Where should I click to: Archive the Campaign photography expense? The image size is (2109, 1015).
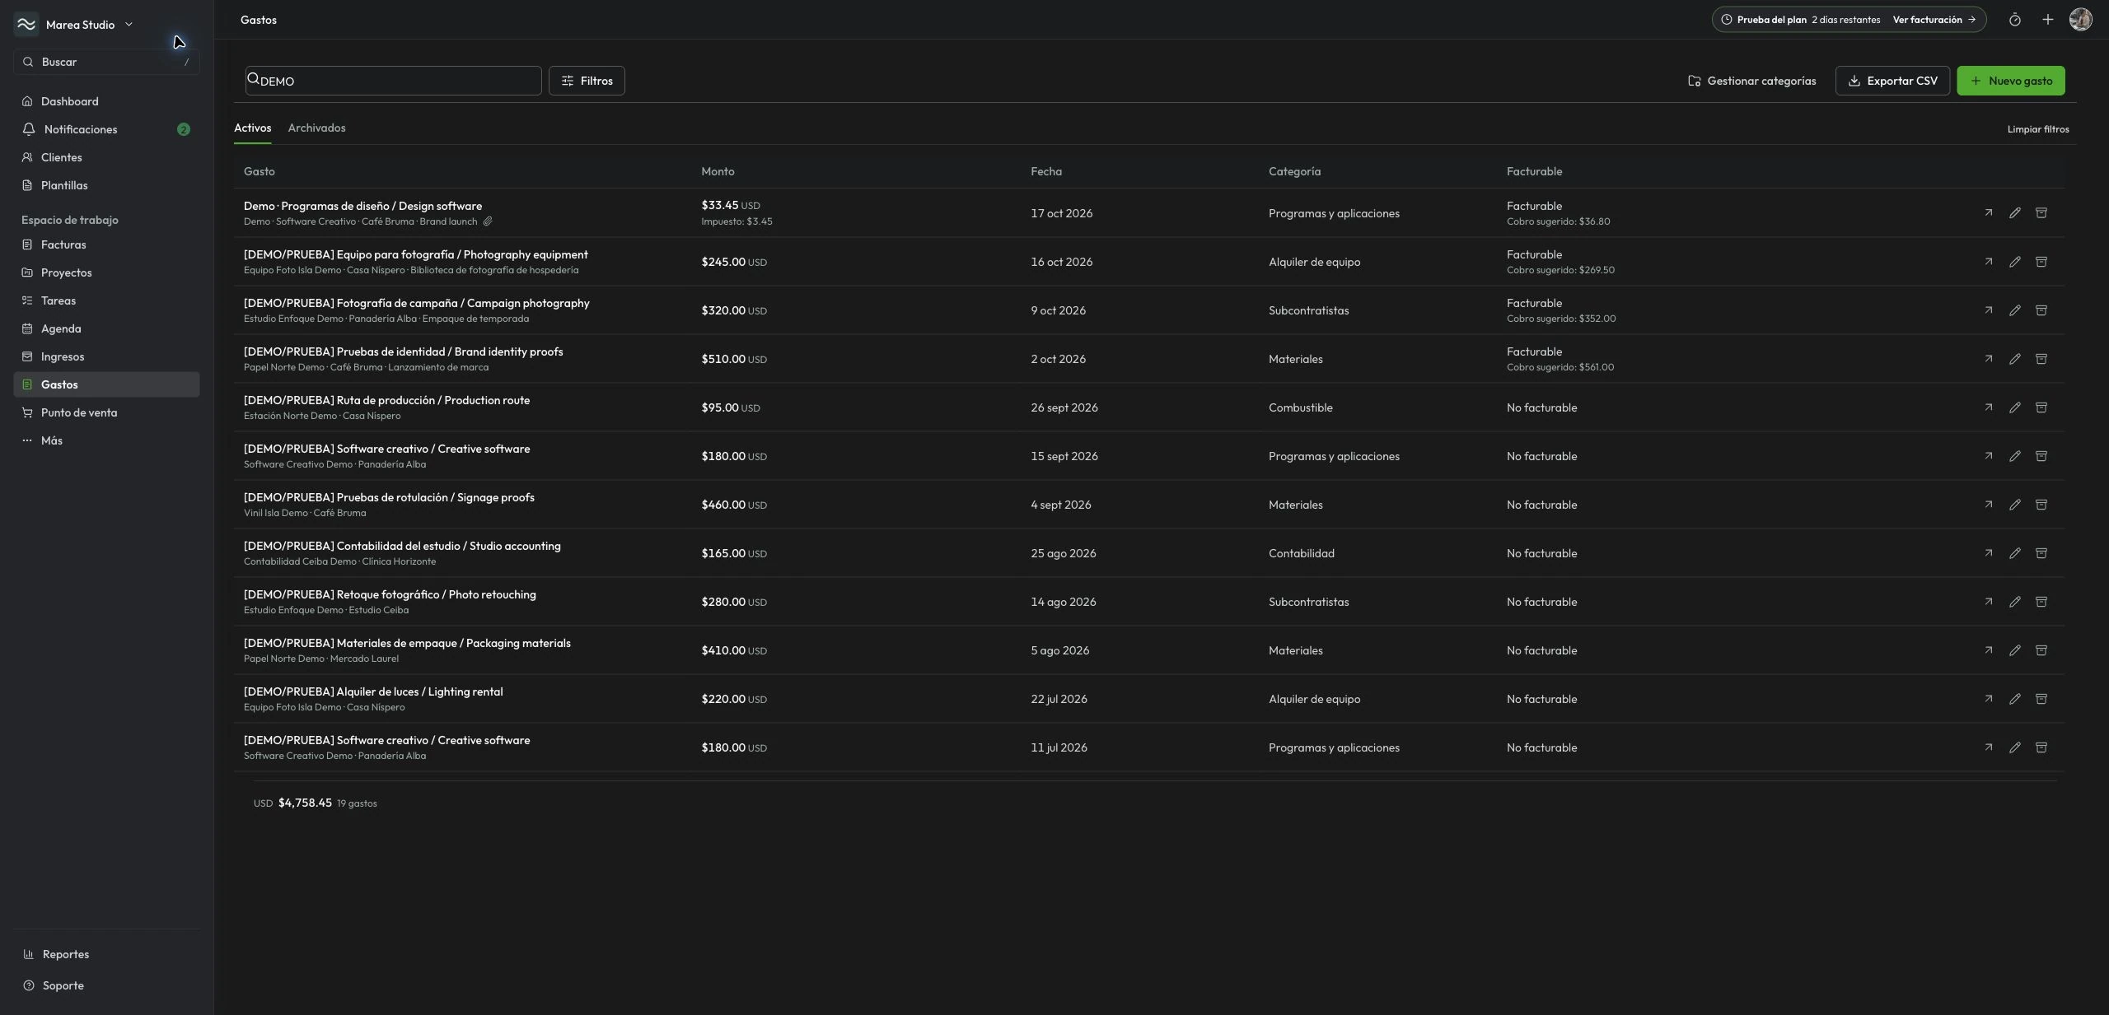2041,310
